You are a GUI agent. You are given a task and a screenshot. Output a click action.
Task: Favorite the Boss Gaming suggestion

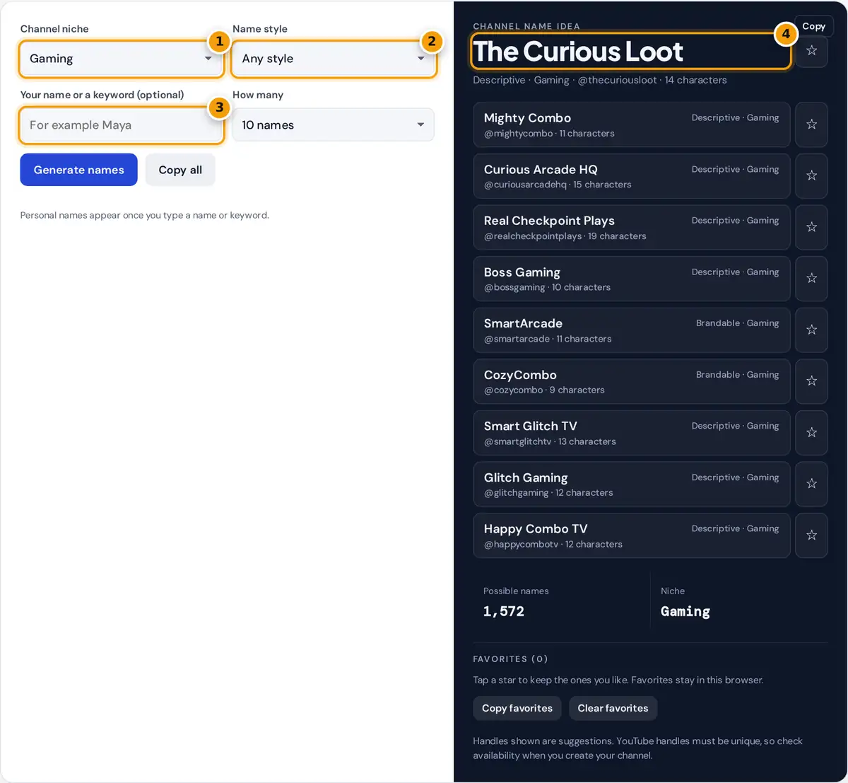(811, 279)
